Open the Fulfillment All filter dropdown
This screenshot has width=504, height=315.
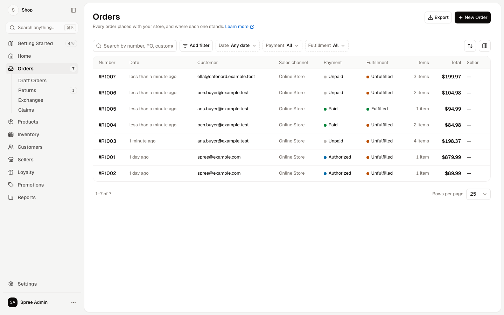click(327, 46)
